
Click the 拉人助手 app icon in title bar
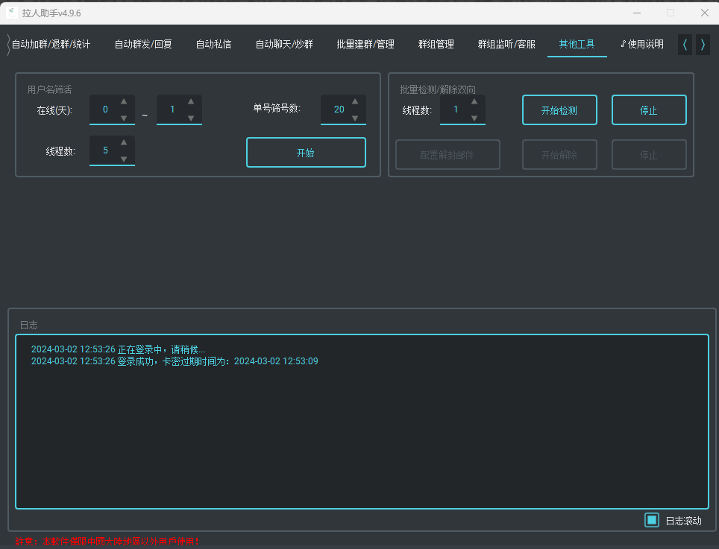(x=12, y=13)
